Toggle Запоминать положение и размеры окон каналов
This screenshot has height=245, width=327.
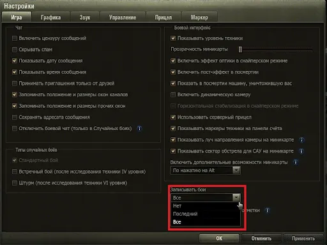click(x=15, y=94)
